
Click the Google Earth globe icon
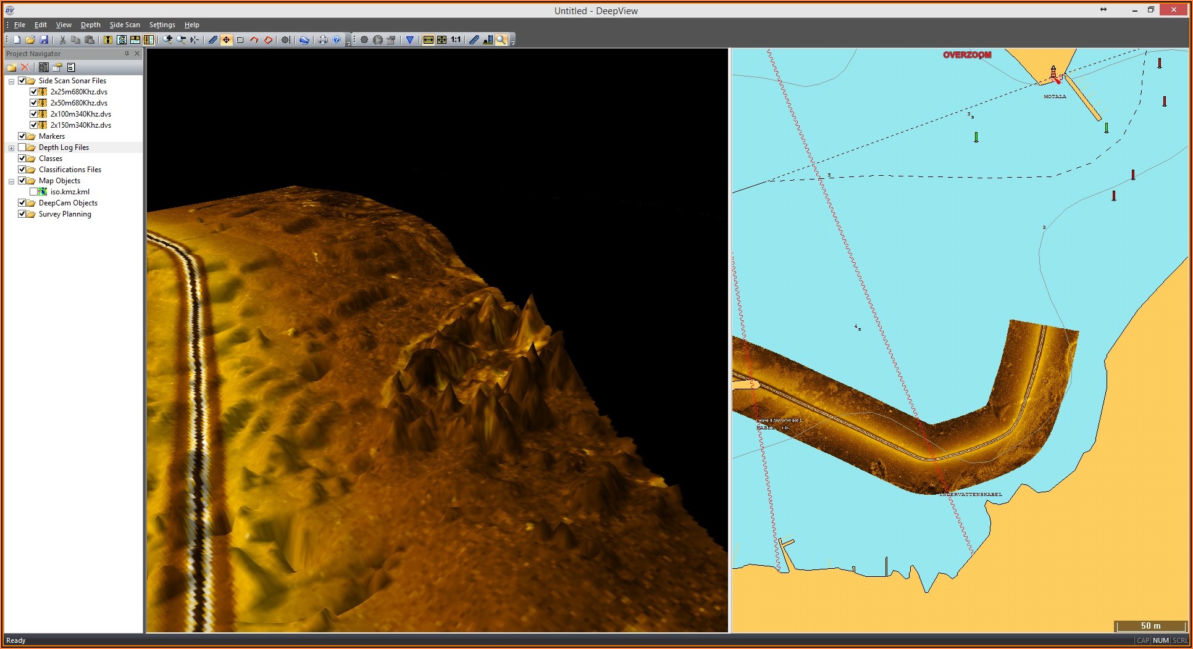pyautogui.click(x=304, y=40)
